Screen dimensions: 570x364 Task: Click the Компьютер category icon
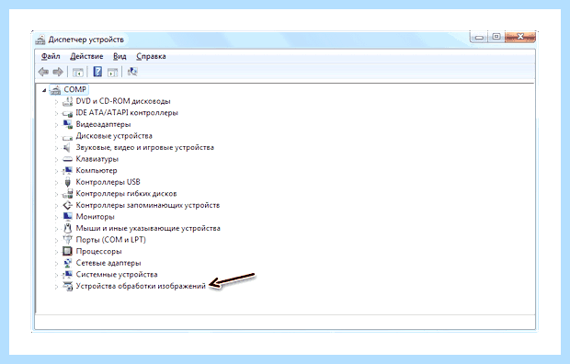(x=67, y=170)
